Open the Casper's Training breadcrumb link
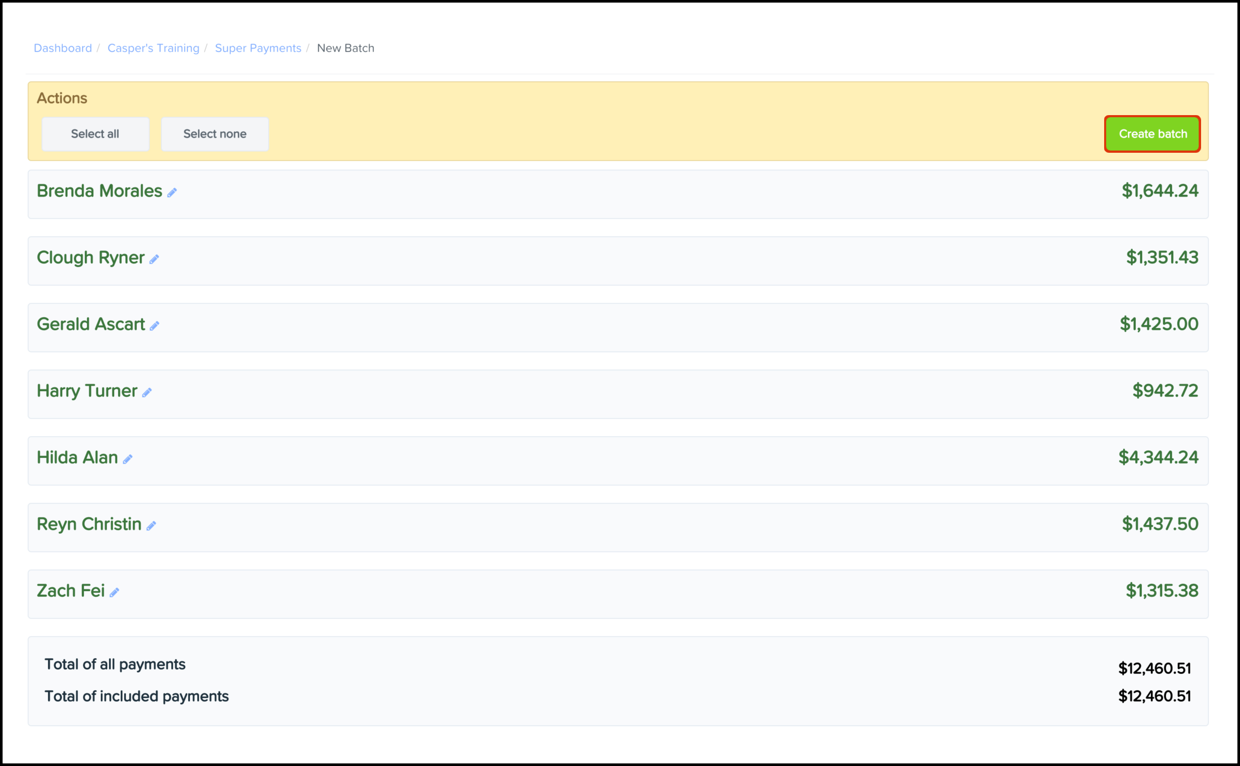The height and width of the screenshot is (766, 1240). 154,48
